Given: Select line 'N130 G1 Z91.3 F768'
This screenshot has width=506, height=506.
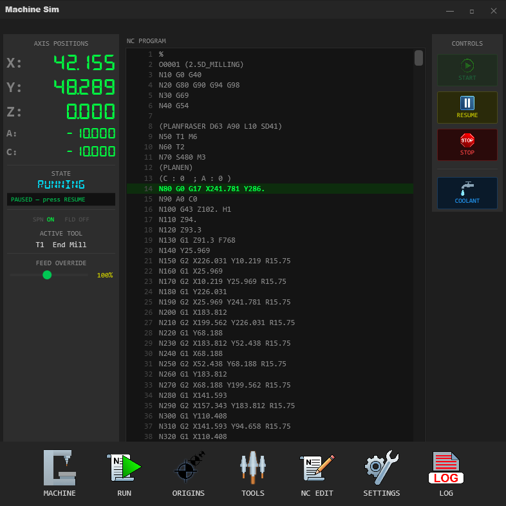Looking at the screenshot, I should point(270,240).
